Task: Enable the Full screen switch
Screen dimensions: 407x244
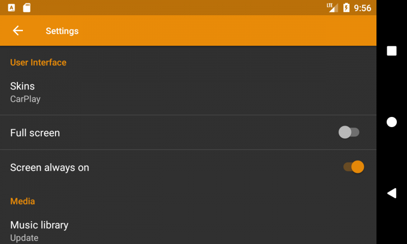Action: pos(349,133)
